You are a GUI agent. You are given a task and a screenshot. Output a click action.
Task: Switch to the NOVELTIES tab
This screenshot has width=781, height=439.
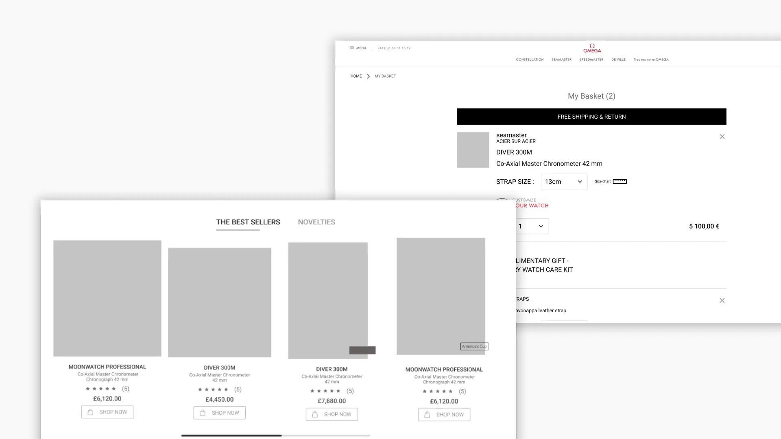316,222
